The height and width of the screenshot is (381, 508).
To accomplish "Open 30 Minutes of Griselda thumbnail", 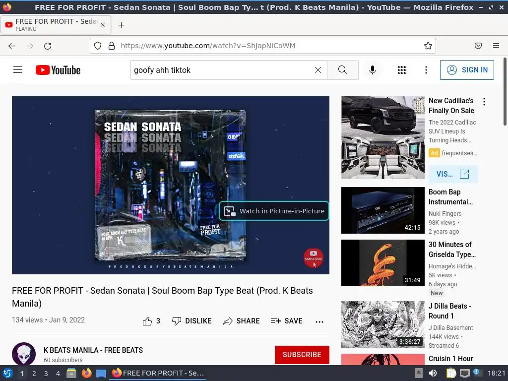I will coord(383,263).
